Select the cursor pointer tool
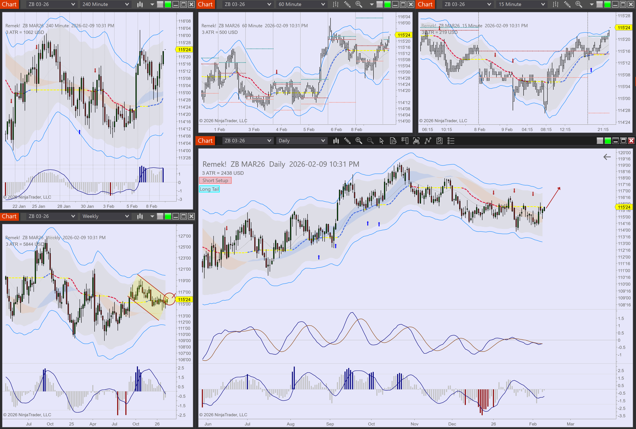Image resolution: width=636 pixels, height=429 pixels. pyautogui.click(x=382, y=141)
